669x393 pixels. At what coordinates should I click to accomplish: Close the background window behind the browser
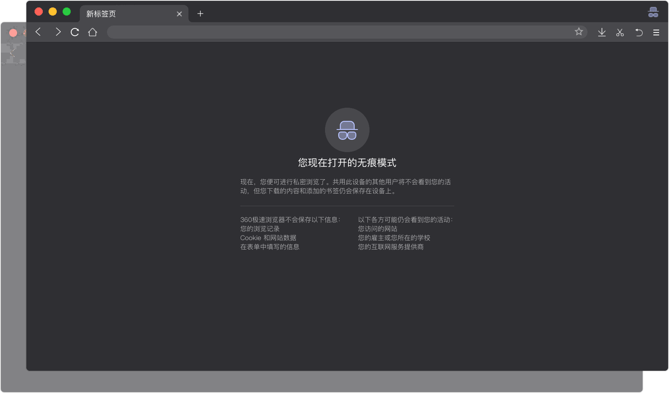coord(13,33)
